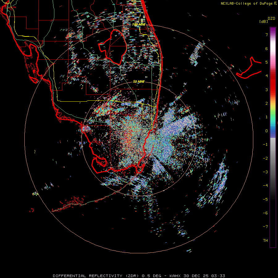Image resolution: width=278 pixels, height=278 pixels.
Task: Click the [dB] unit label
Action: (264, 21)
